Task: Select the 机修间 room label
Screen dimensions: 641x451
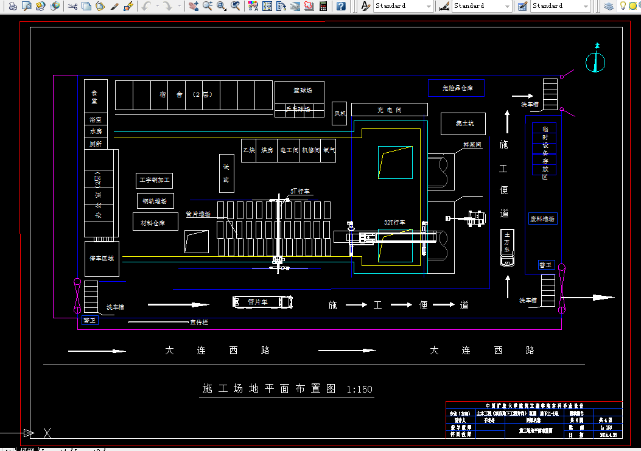Action: [x=310, y=150]
